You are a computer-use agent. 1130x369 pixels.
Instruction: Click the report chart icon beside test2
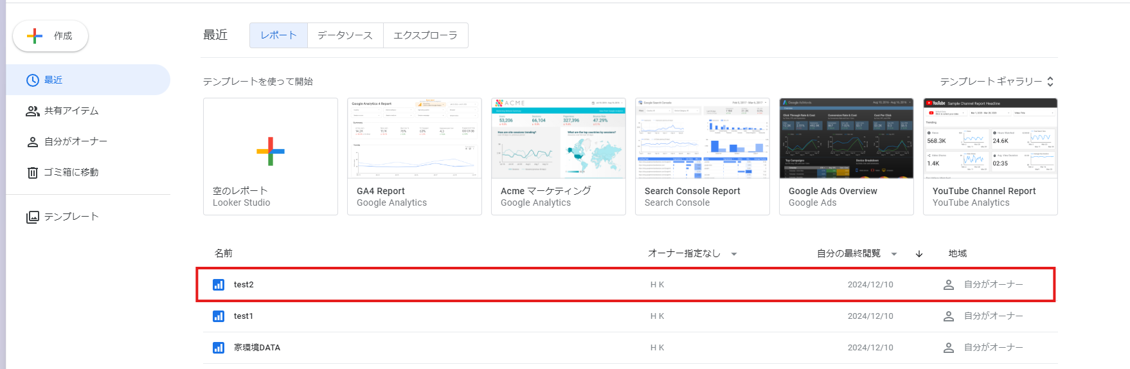219,285
